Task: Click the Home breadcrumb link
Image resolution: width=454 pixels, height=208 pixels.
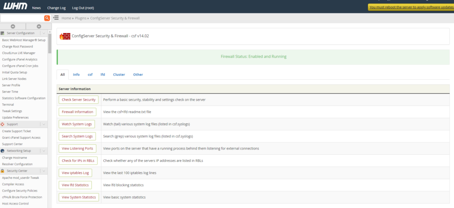Action: pos(67,18)
